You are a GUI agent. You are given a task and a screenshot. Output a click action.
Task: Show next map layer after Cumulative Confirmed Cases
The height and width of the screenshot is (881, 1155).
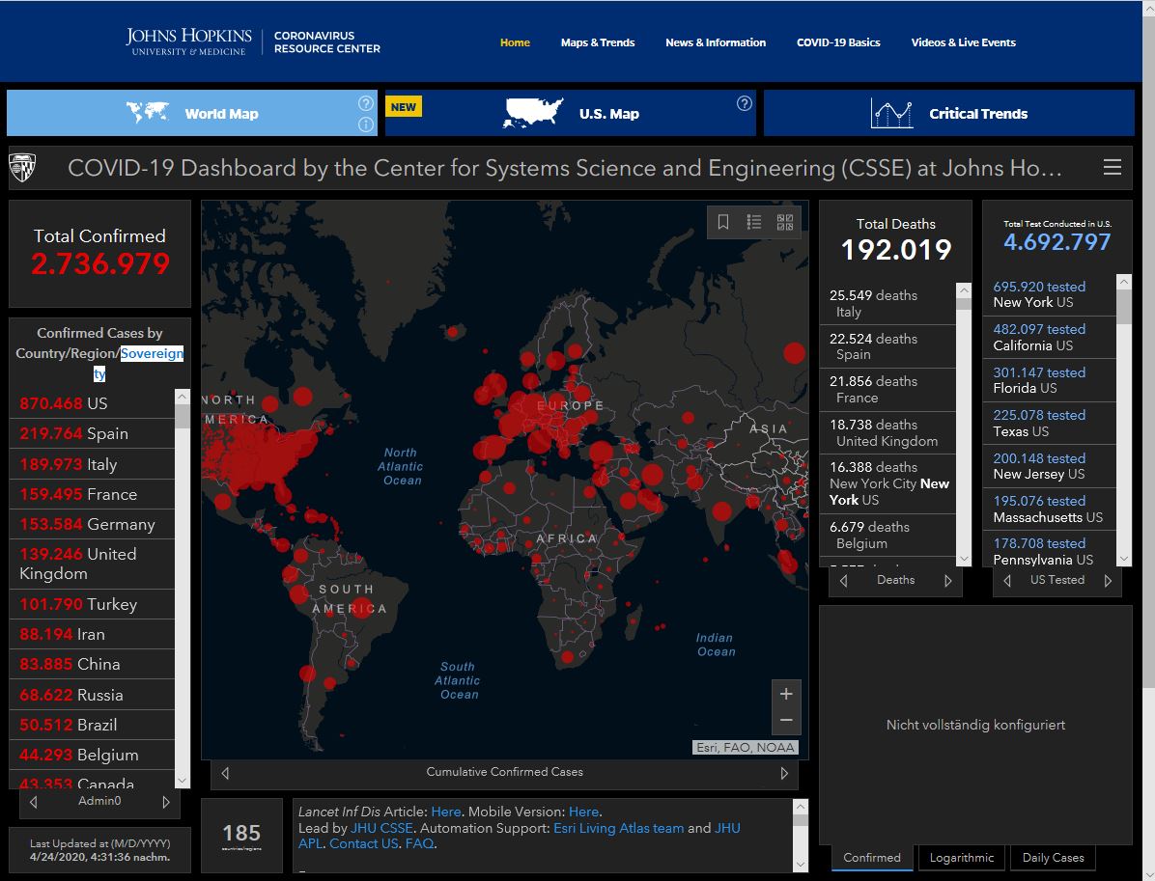coord(784,773)
